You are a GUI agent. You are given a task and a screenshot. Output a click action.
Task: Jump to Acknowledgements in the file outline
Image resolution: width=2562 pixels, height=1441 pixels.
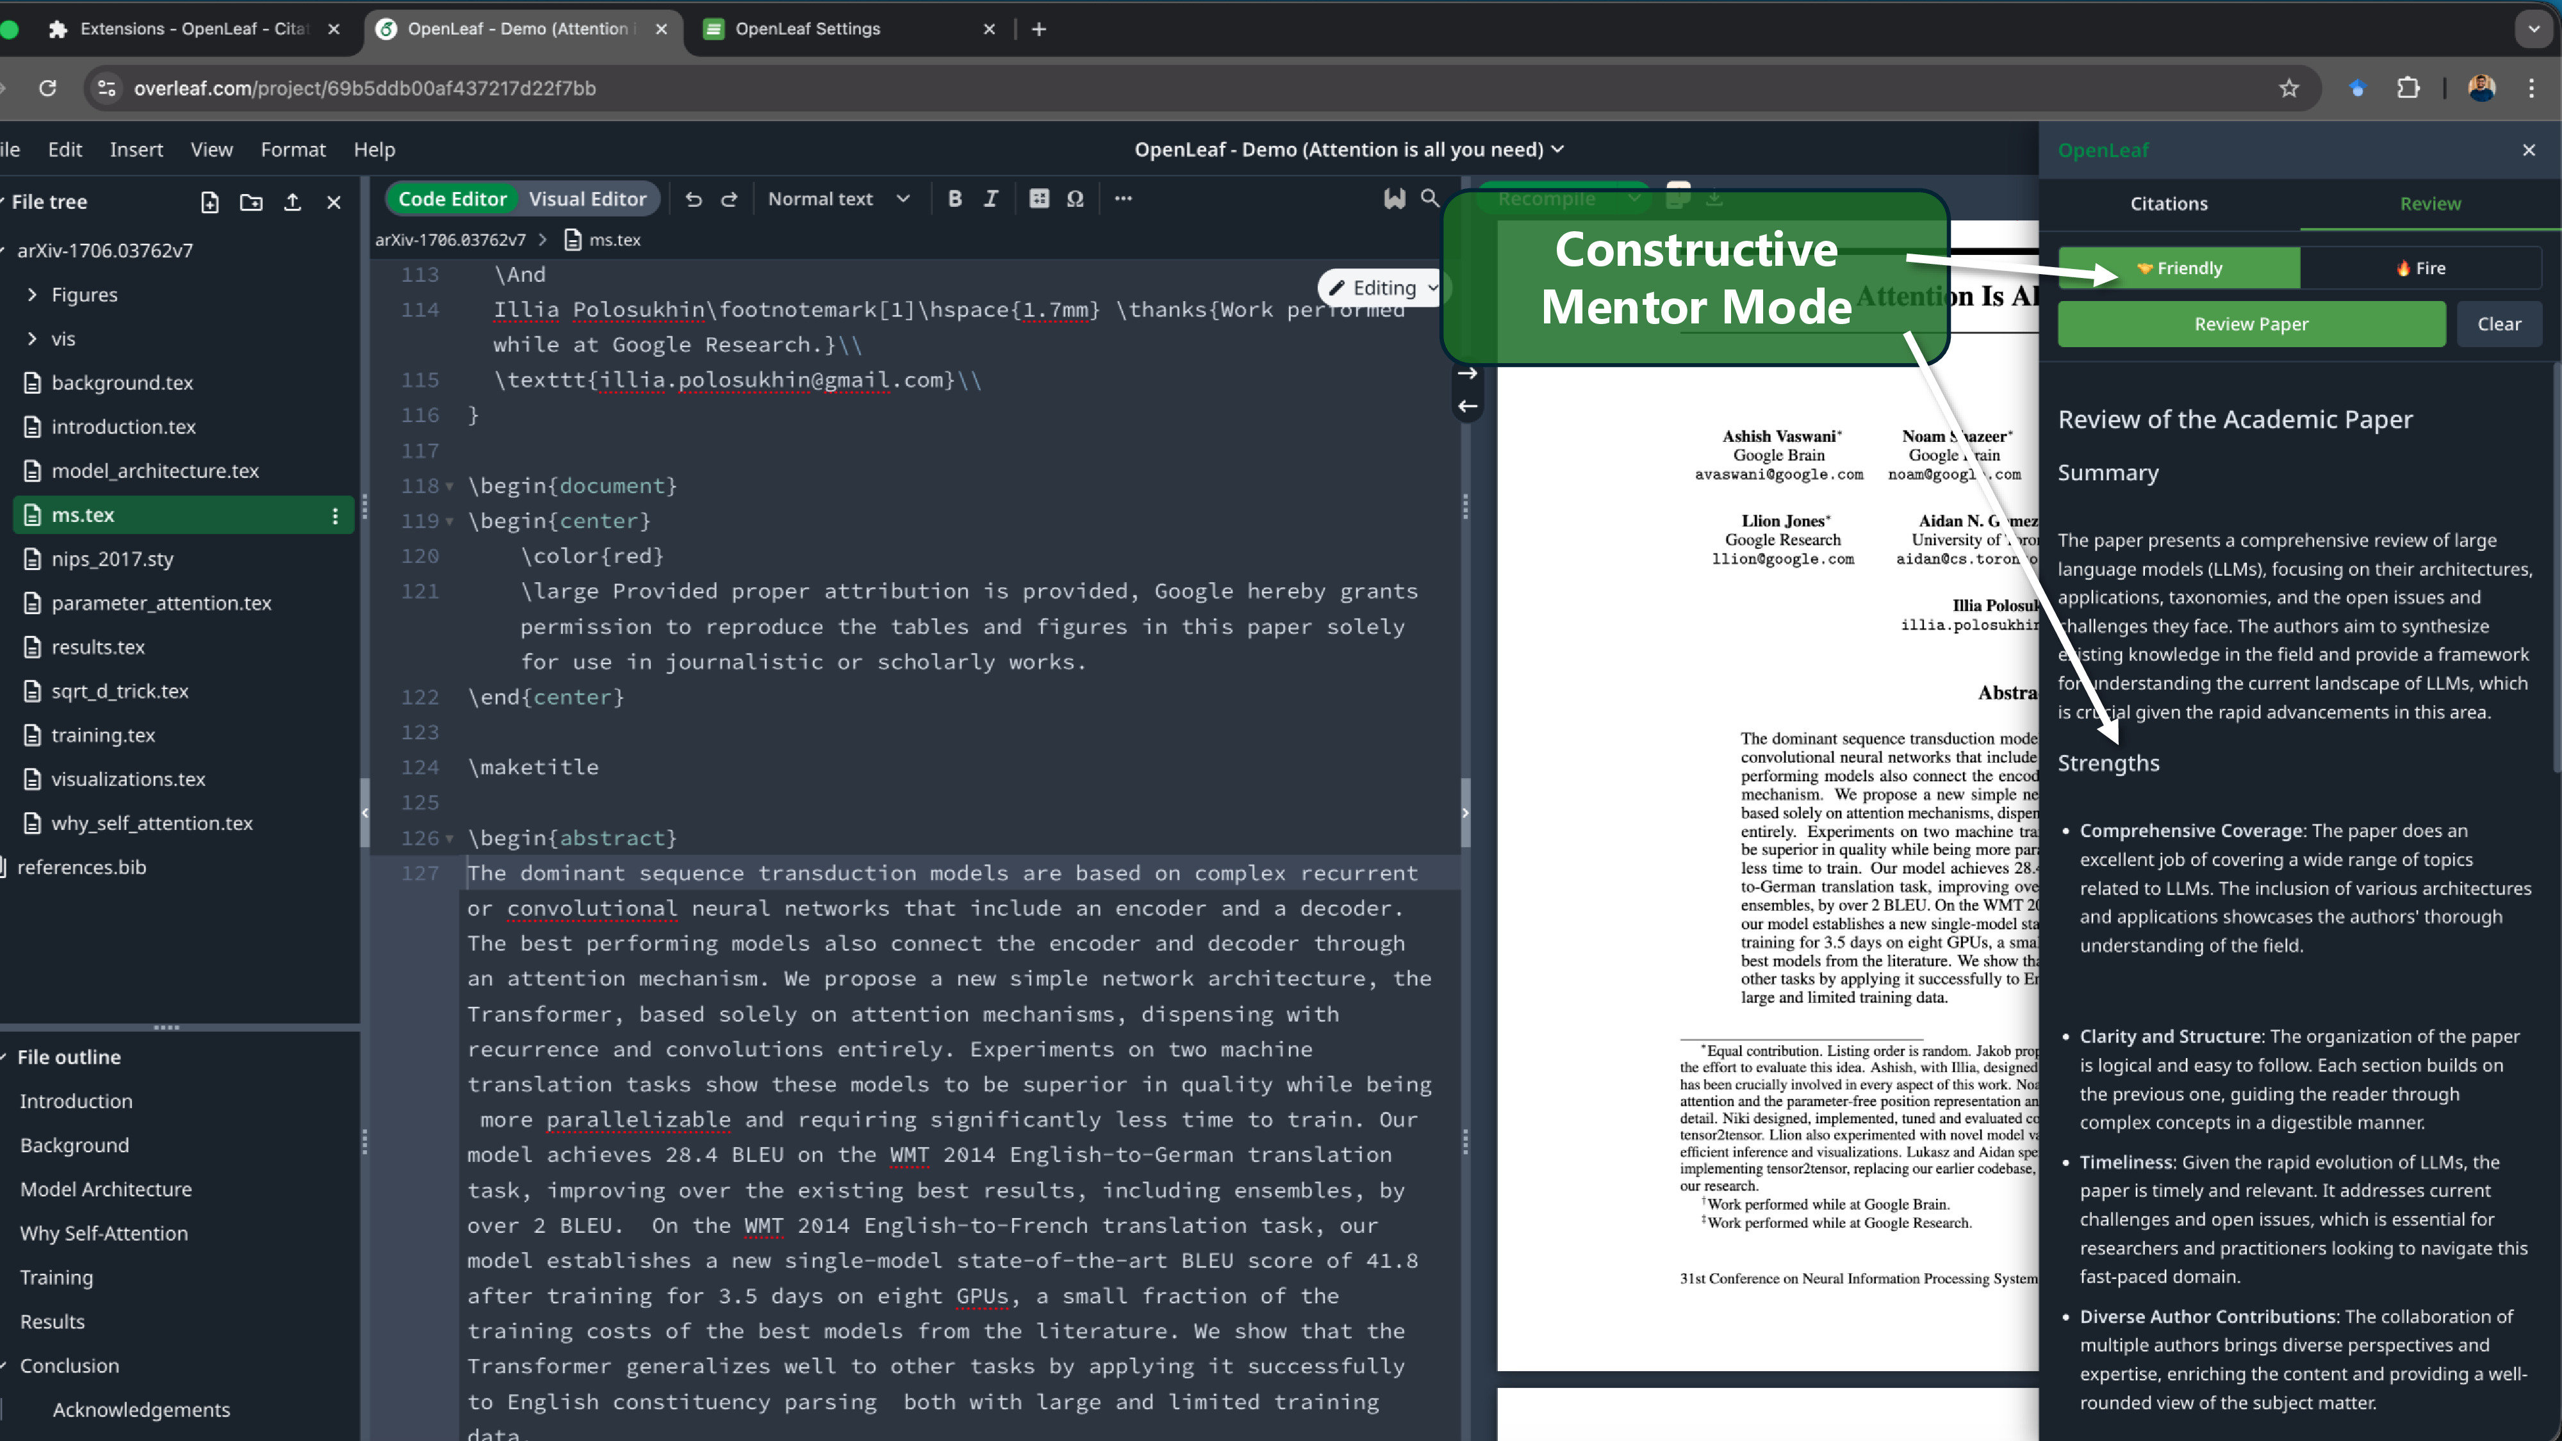tap(141, 1409)
